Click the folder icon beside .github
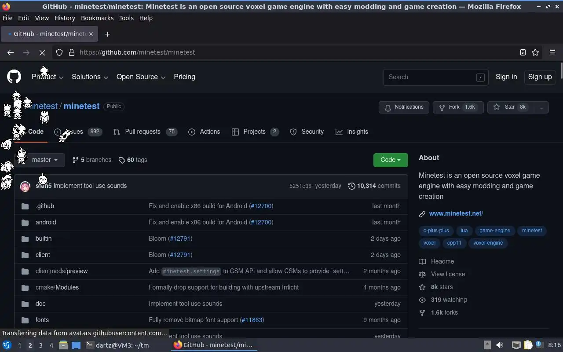 [25, 206]
